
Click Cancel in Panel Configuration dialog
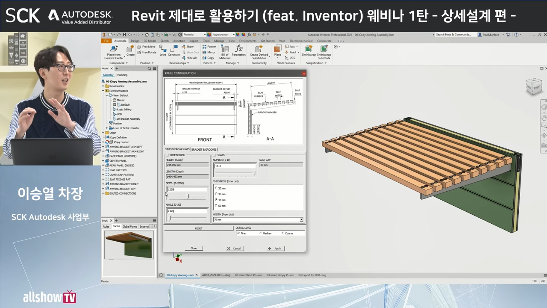[x=234, y=248]
